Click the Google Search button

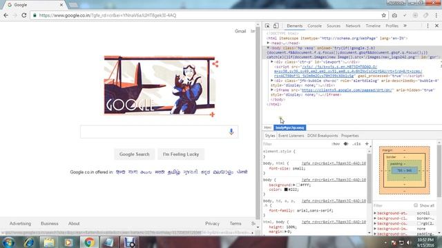coord(135,154)
